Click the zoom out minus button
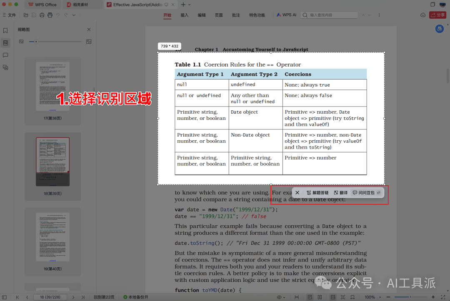This screenshot has width=450, height=301. pos(388,297)
